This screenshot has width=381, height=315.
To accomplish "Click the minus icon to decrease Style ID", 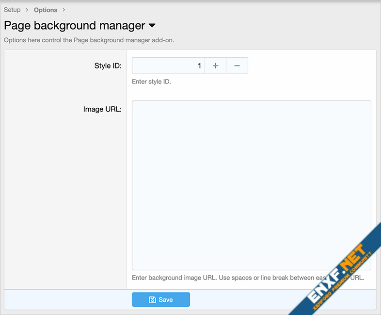I will [237, 66].
